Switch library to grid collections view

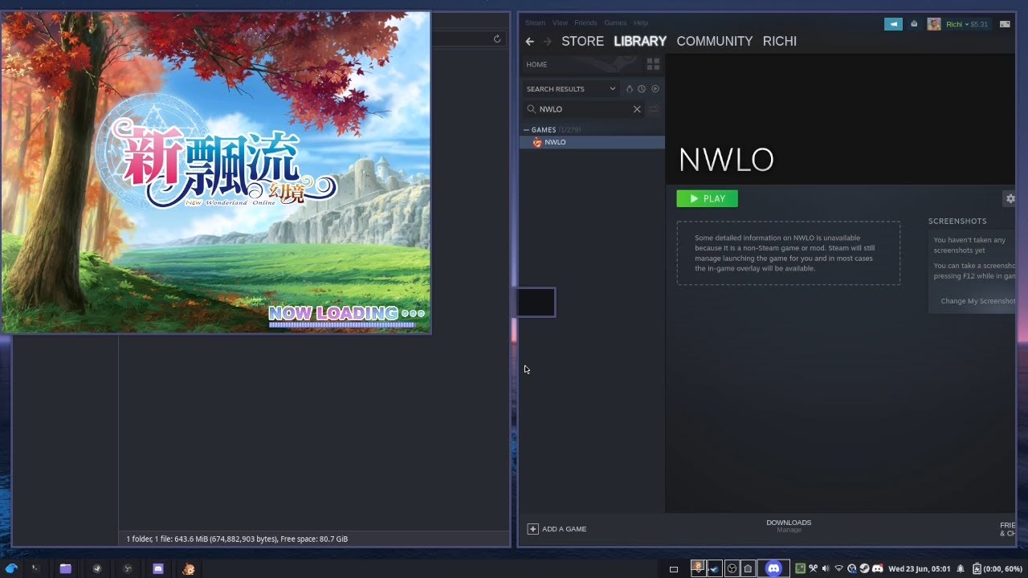(653, 64)
